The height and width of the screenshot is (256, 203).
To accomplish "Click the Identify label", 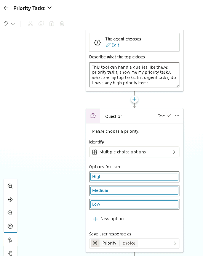I will click(96, 142).
